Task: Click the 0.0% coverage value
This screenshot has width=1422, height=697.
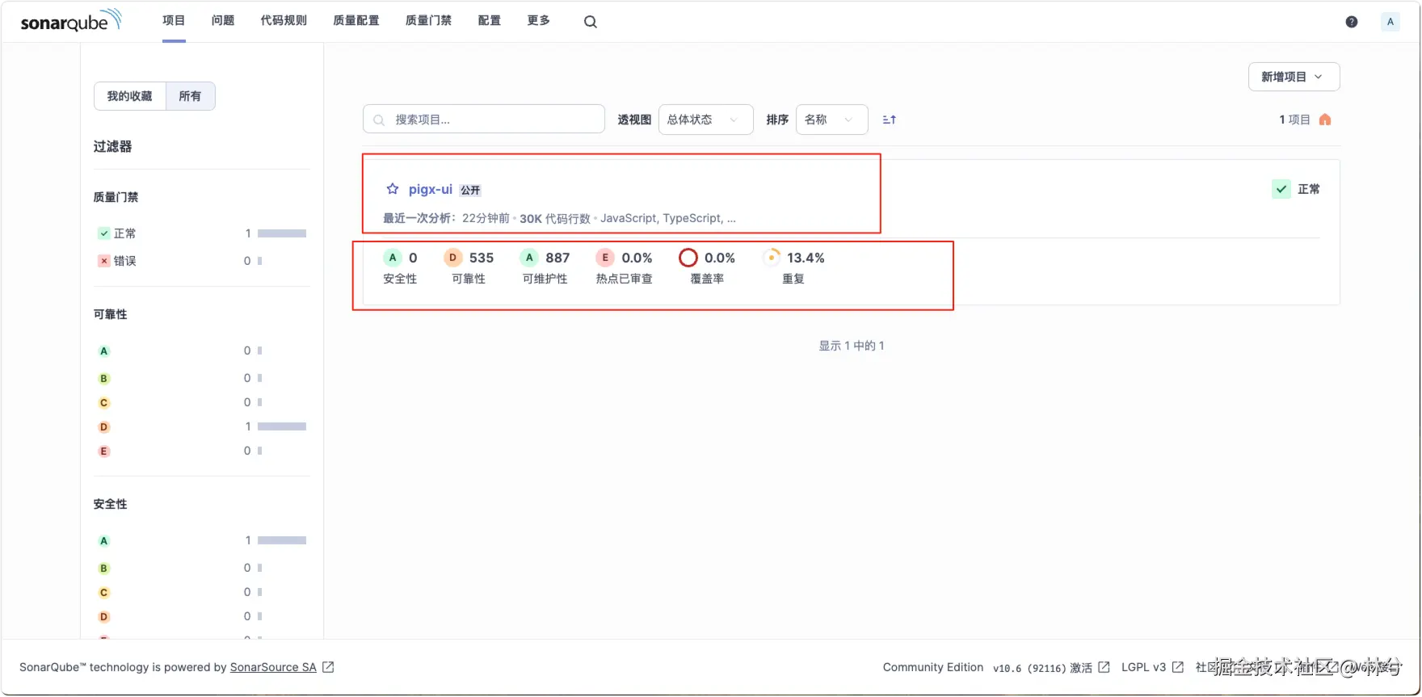Action: pyautogui.click(x=720, y=258)
